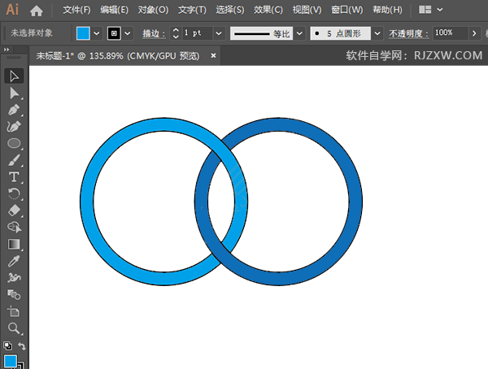Image resolution: width=488 pixels, height=369 pixels.
Task: Open brush definition dropdown
Action: [377, 33]
